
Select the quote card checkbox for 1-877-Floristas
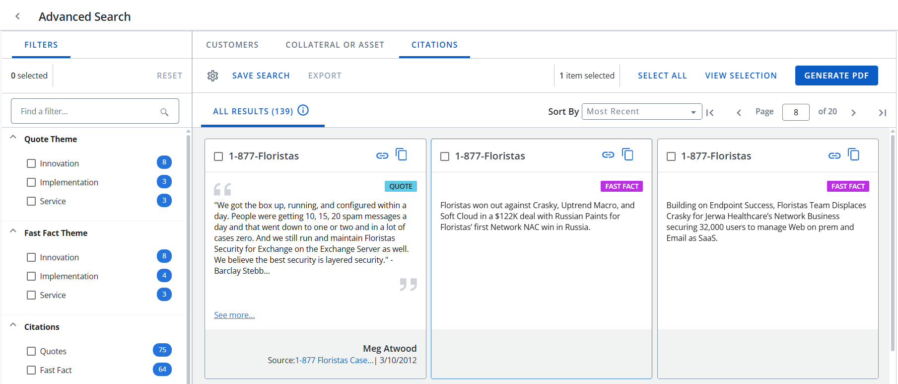[x=218, y=156]
